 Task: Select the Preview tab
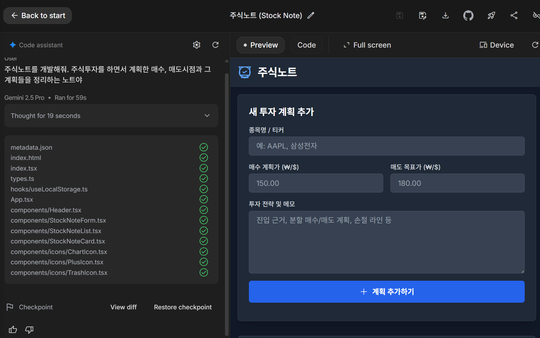(261, 45)
